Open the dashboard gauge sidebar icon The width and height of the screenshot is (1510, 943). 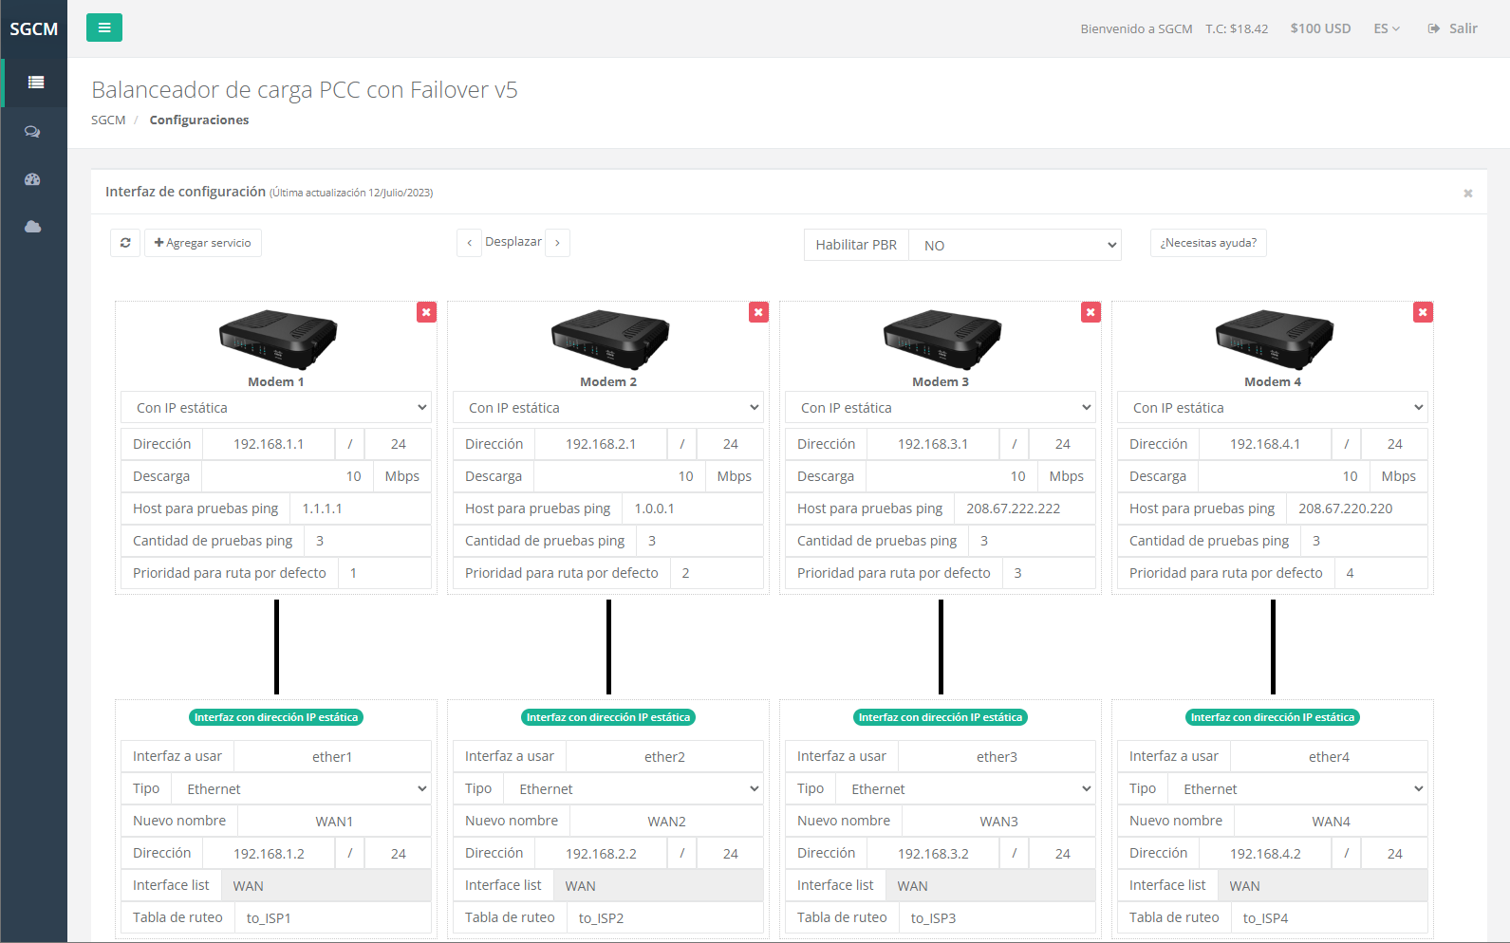point(33,179)
